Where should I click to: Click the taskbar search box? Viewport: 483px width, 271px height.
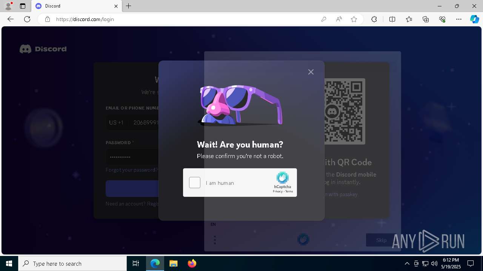72,263
